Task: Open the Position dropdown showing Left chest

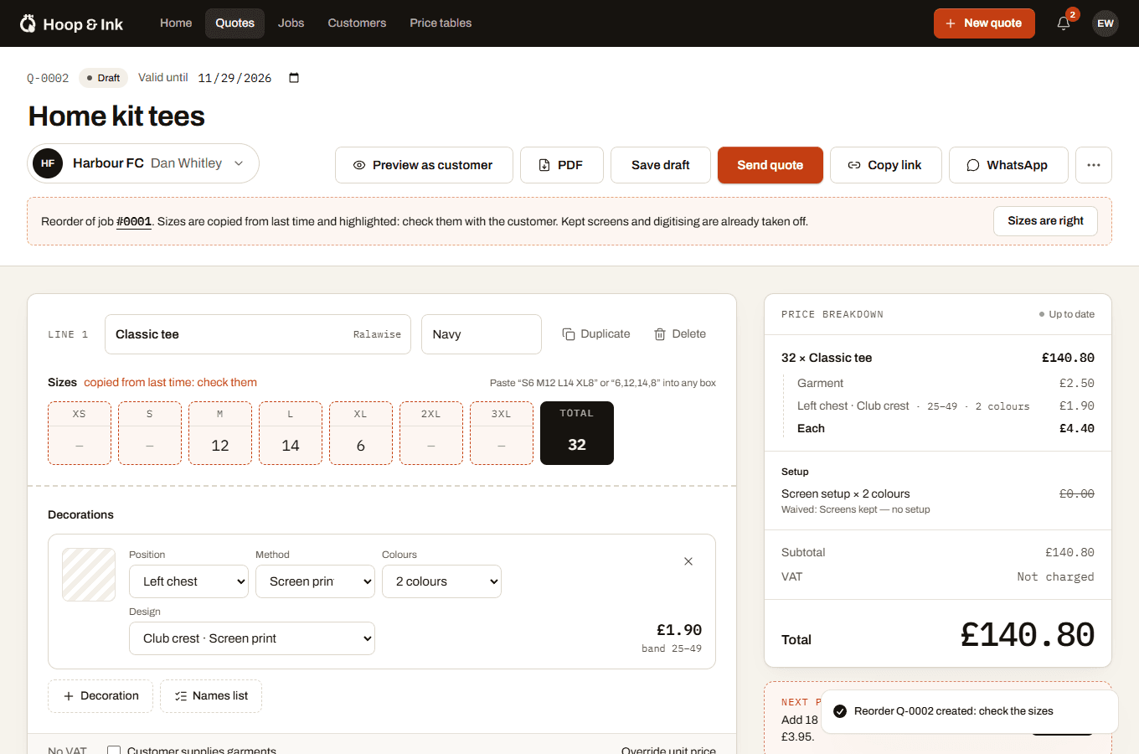Action: point(188,581)
